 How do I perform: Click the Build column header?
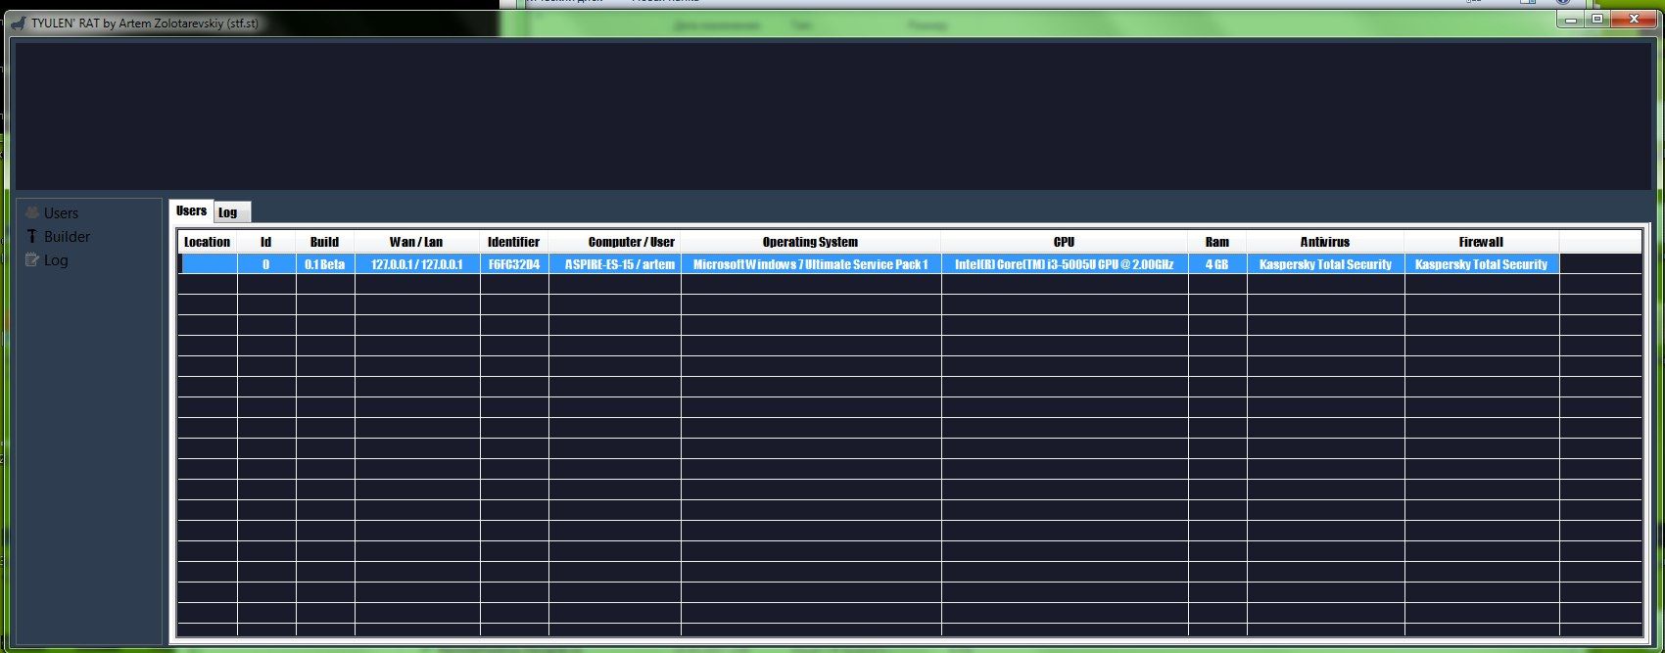click(x=324, y=242)
